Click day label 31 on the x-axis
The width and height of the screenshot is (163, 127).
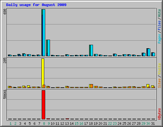click(153, 124)
